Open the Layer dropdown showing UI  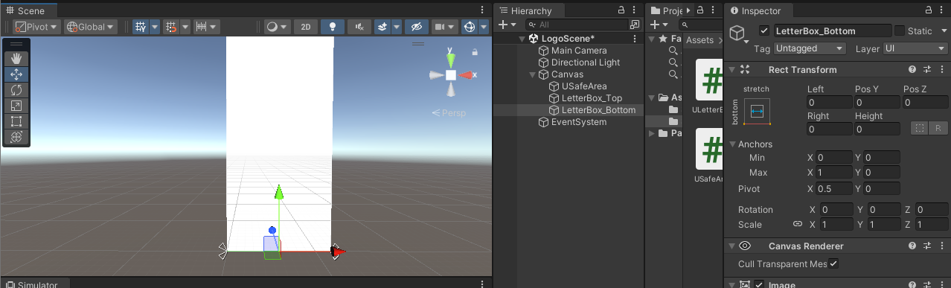(915, 48)
